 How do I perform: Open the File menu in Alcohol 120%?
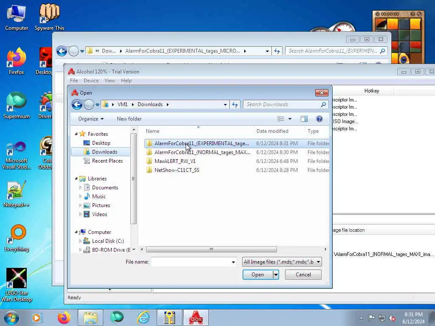[x=74, y=81]
